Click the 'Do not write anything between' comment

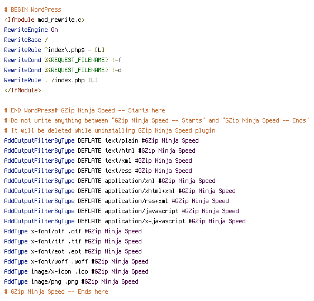156,120
